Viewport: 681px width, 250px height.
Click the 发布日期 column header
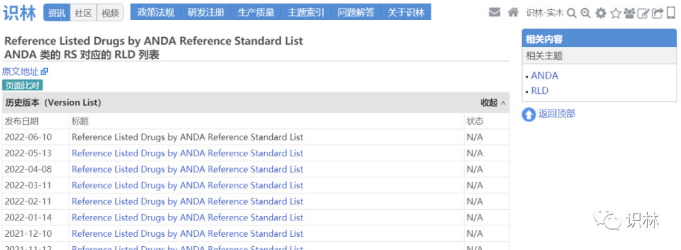(x=21, y=121)
